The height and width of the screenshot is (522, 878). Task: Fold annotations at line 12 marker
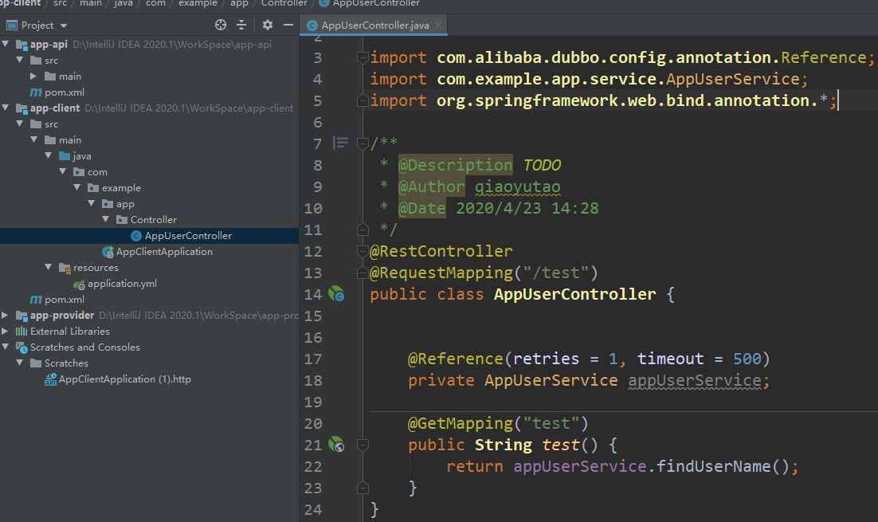(363, 252)
